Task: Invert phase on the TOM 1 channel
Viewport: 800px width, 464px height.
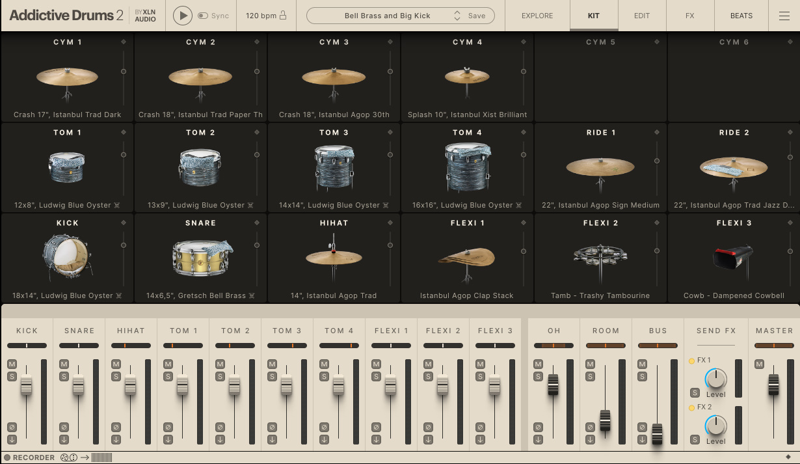Action: (168, 427)
